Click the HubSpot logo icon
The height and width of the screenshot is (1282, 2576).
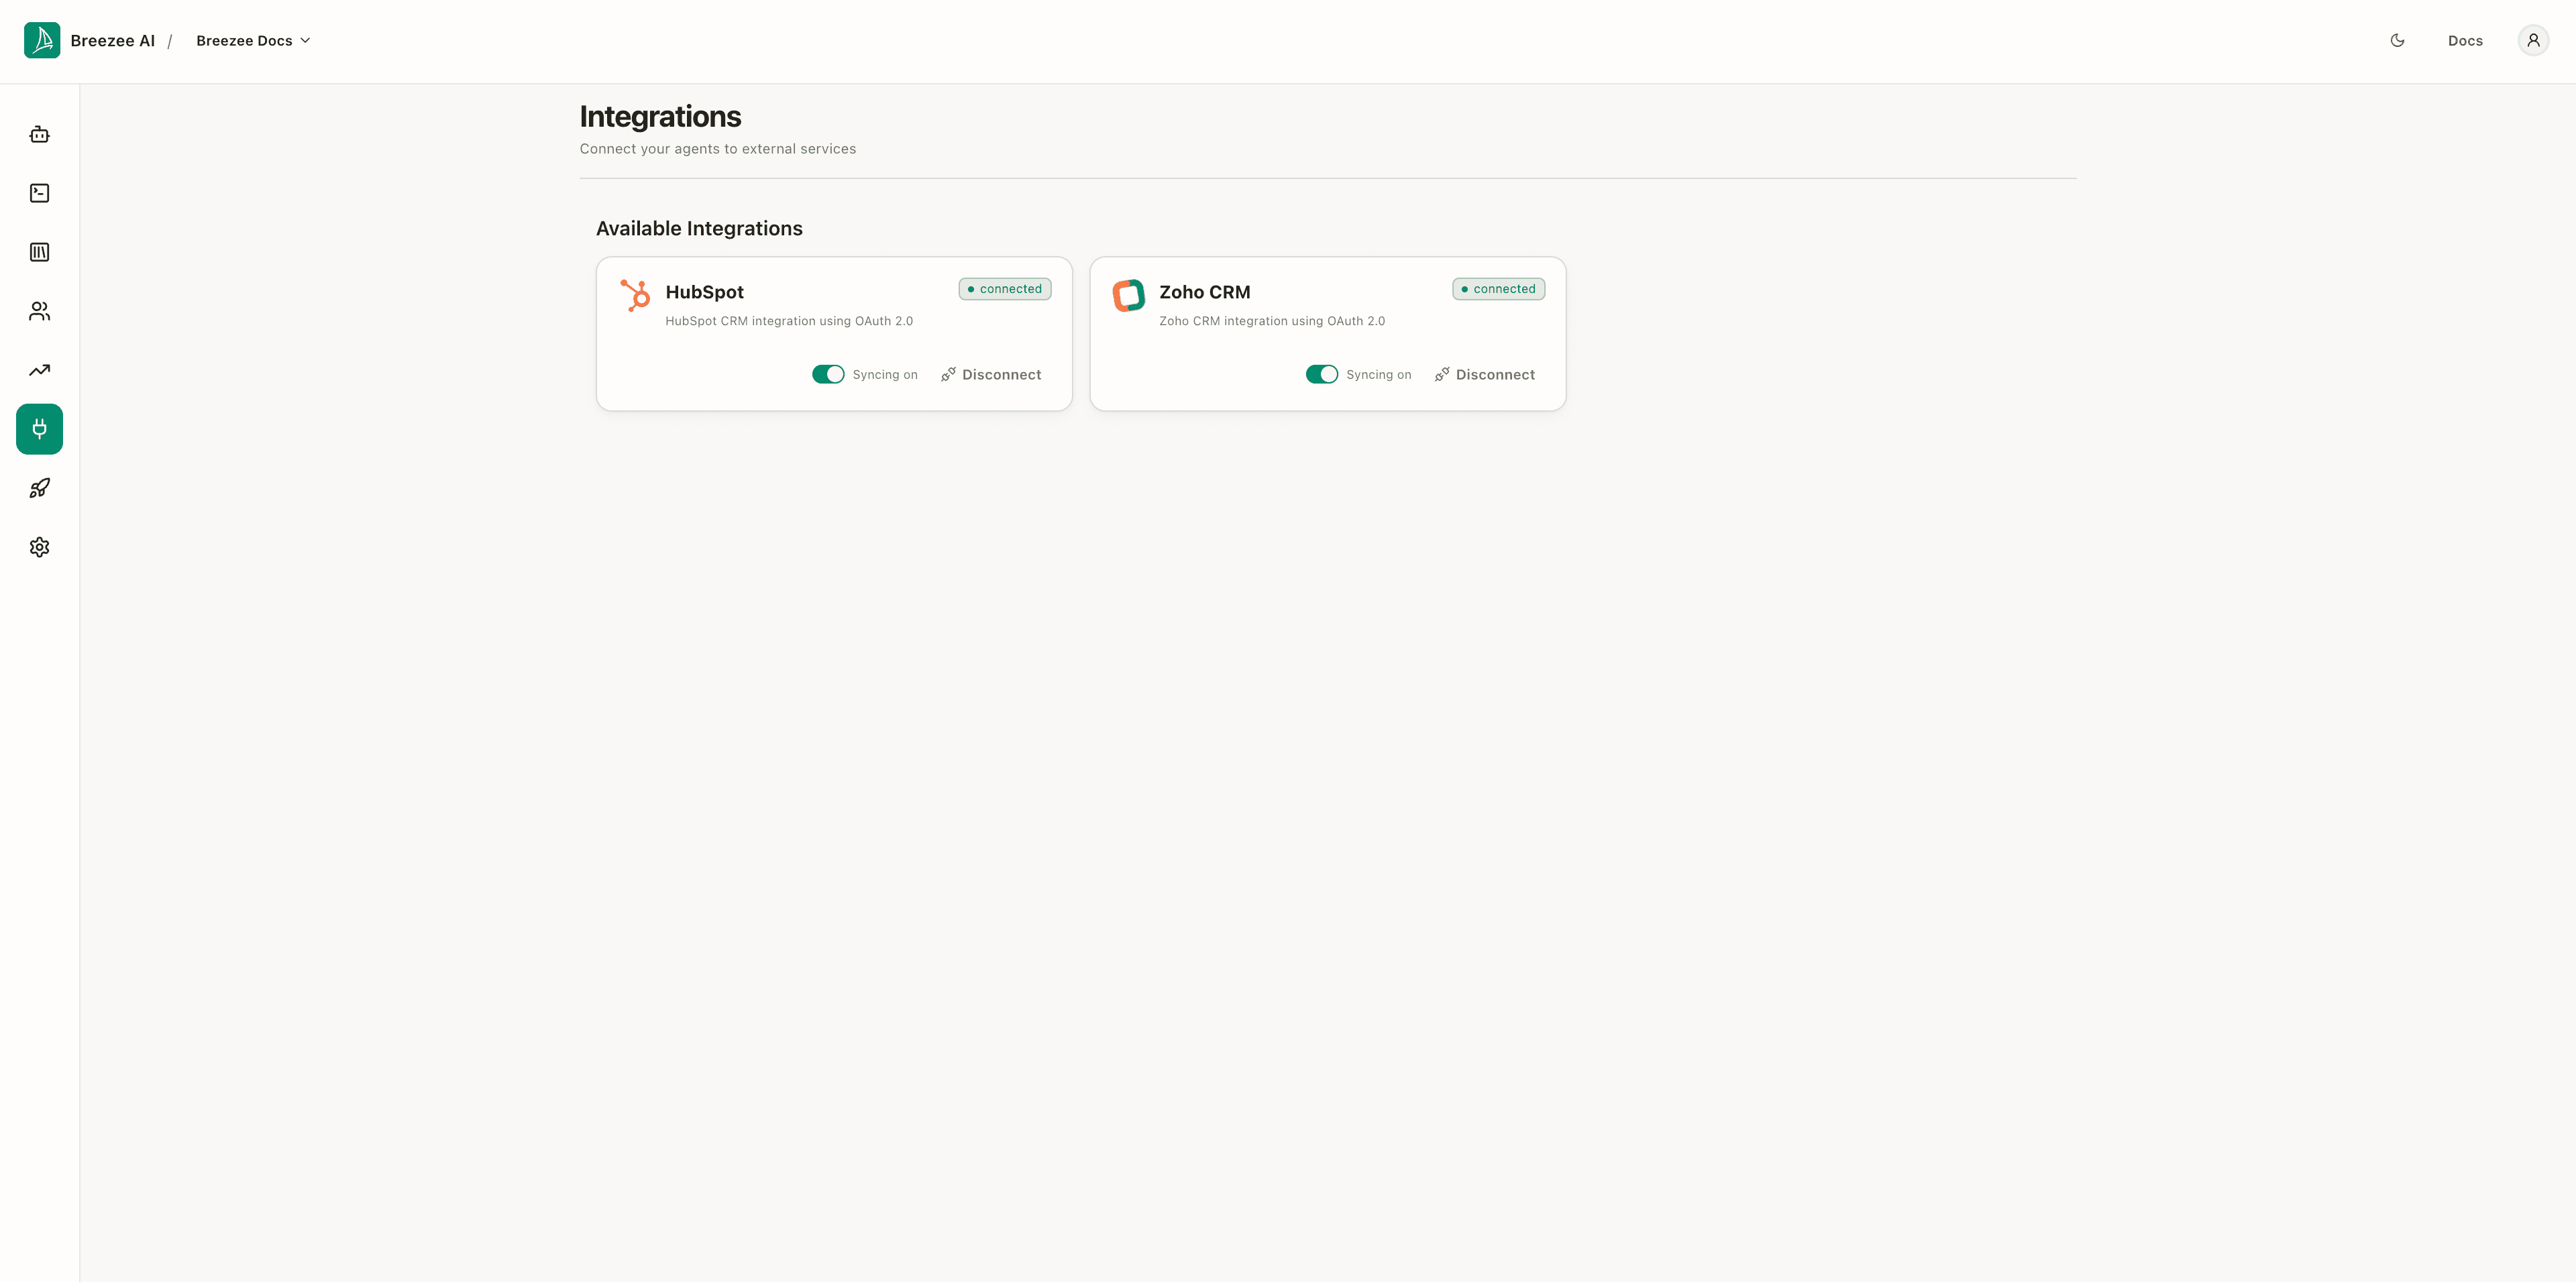coord(635,295)
